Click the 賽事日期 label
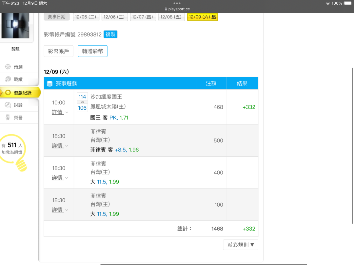 pos(57,17)
